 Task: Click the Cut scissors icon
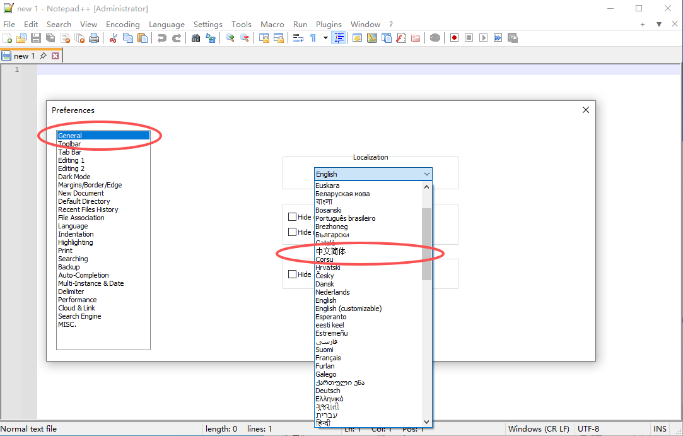click(x=114, y=38)
